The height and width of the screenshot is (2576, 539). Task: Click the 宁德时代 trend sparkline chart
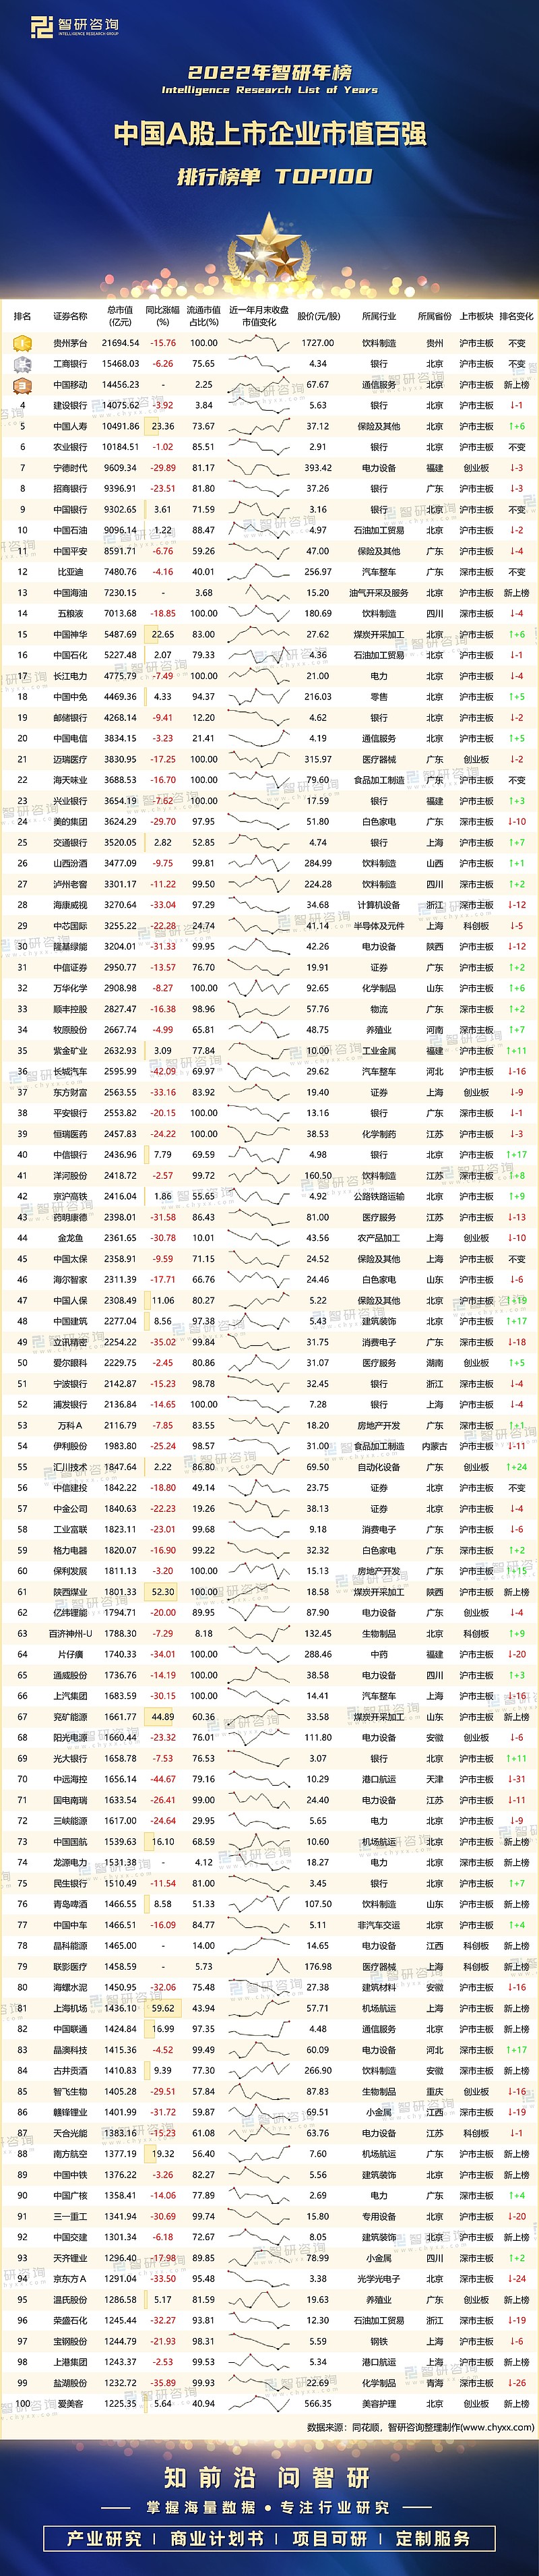[259, 468]
